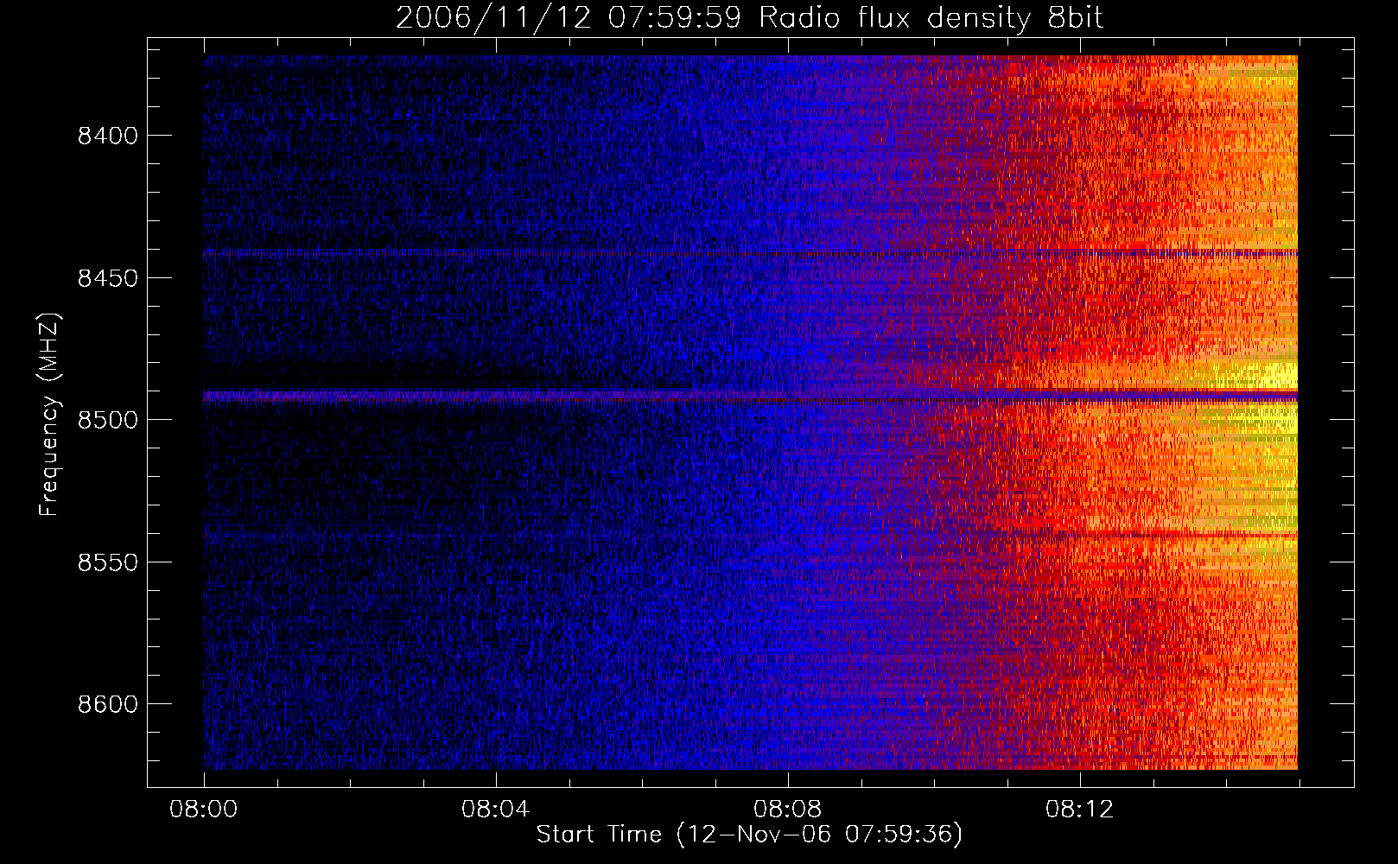Click the 08:04 time tick label

(496, 810)
